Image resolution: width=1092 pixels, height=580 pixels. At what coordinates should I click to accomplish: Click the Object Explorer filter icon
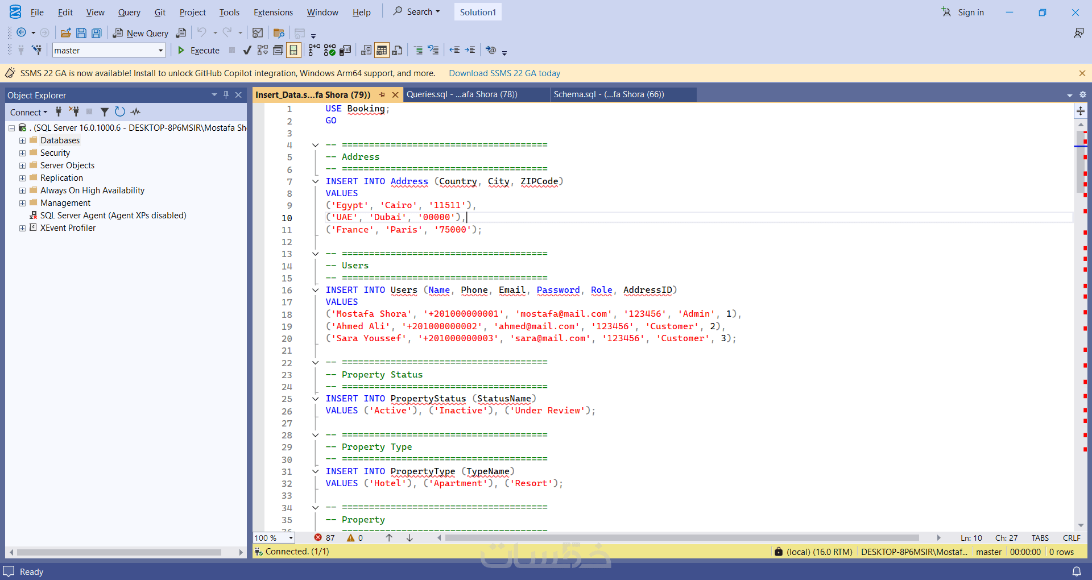[104, 112]
